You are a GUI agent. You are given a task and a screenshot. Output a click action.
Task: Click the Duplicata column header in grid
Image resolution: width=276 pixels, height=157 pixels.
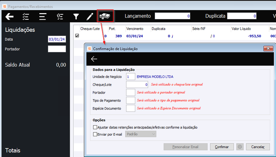[158, 29]
